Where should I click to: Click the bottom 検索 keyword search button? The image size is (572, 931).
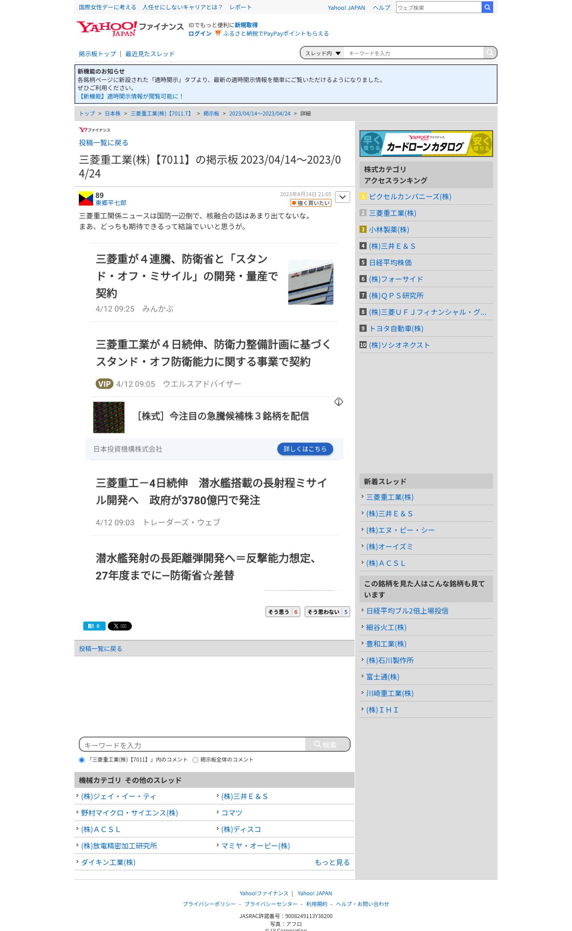(327, 745)
